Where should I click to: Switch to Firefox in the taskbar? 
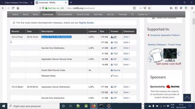94,106
